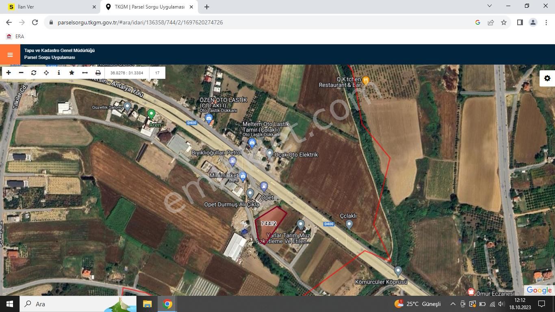This screenshot has height=312, width=555.
Task: Click the address bar URL
Action: [140, 22]
